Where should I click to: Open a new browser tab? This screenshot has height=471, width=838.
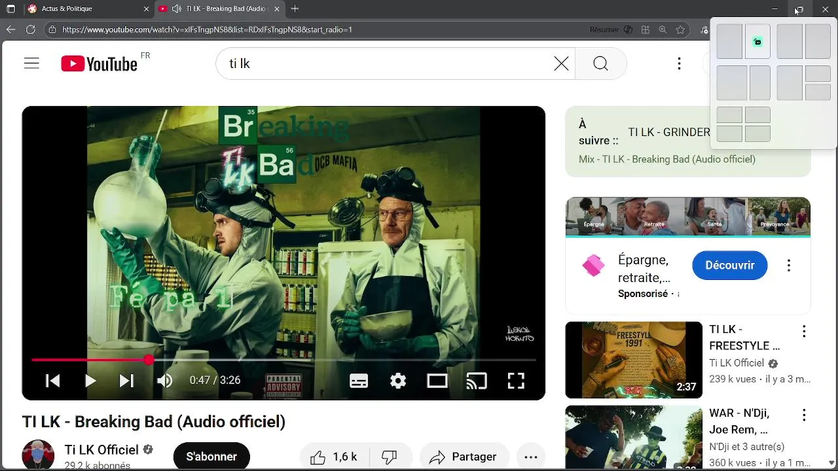pyautogui.click(x=295, y=9)
